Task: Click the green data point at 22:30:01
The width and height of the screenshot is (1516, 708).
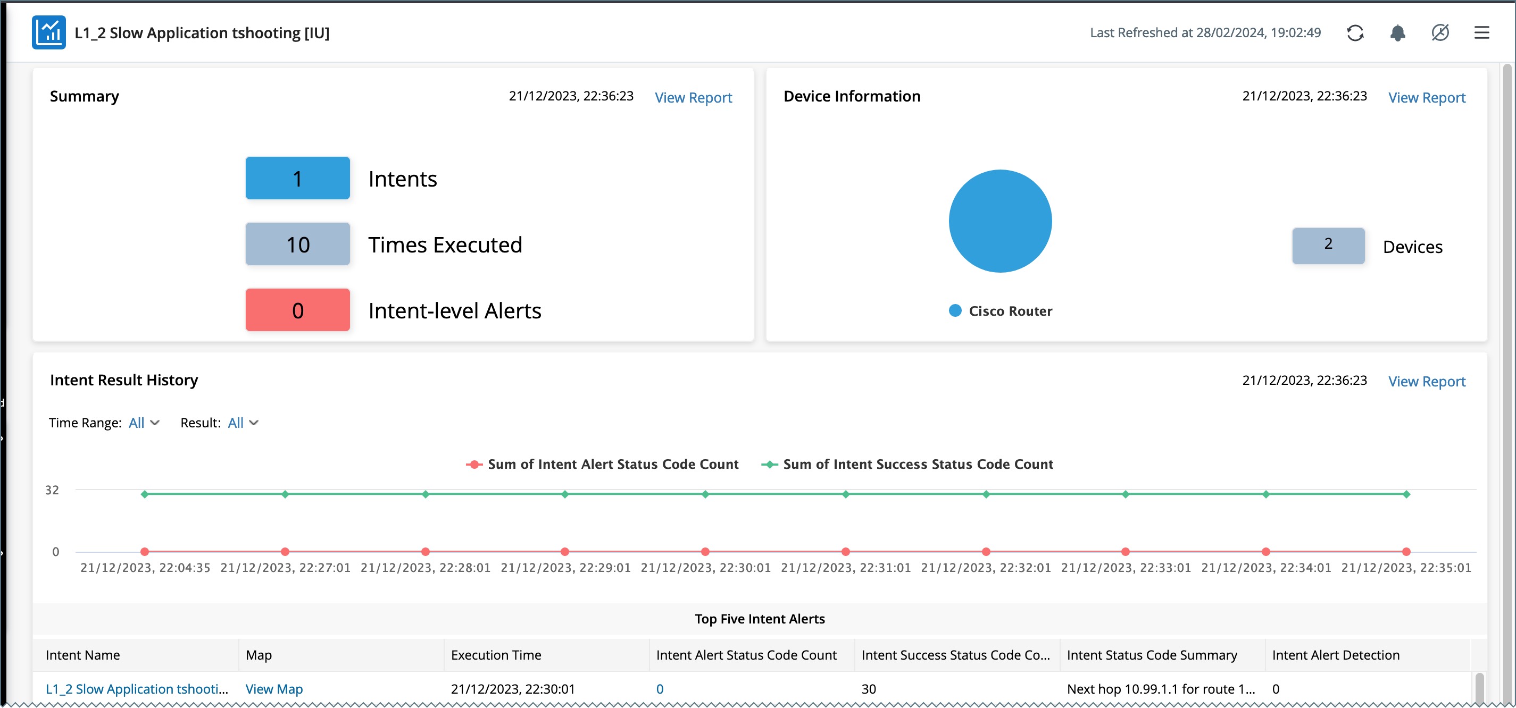Action: tap(705, 494)
